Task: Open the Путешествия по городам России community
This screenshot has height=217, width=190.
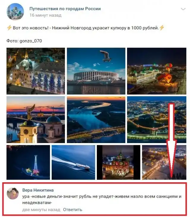Action: click(65, 9)
